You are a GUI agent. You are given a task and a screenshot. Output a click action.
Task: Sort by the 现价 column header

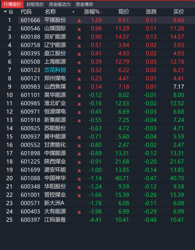pos(124,12)
